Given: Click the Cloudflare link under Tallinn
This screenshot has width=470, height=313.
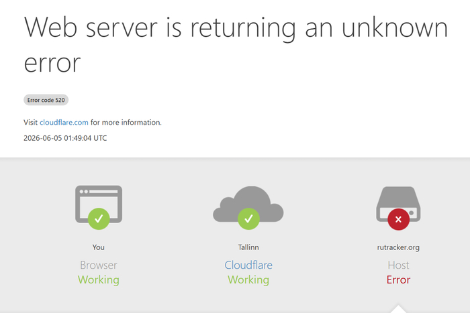Looking at the screenshot, I should pyautogui.click(x=248, y=265).
